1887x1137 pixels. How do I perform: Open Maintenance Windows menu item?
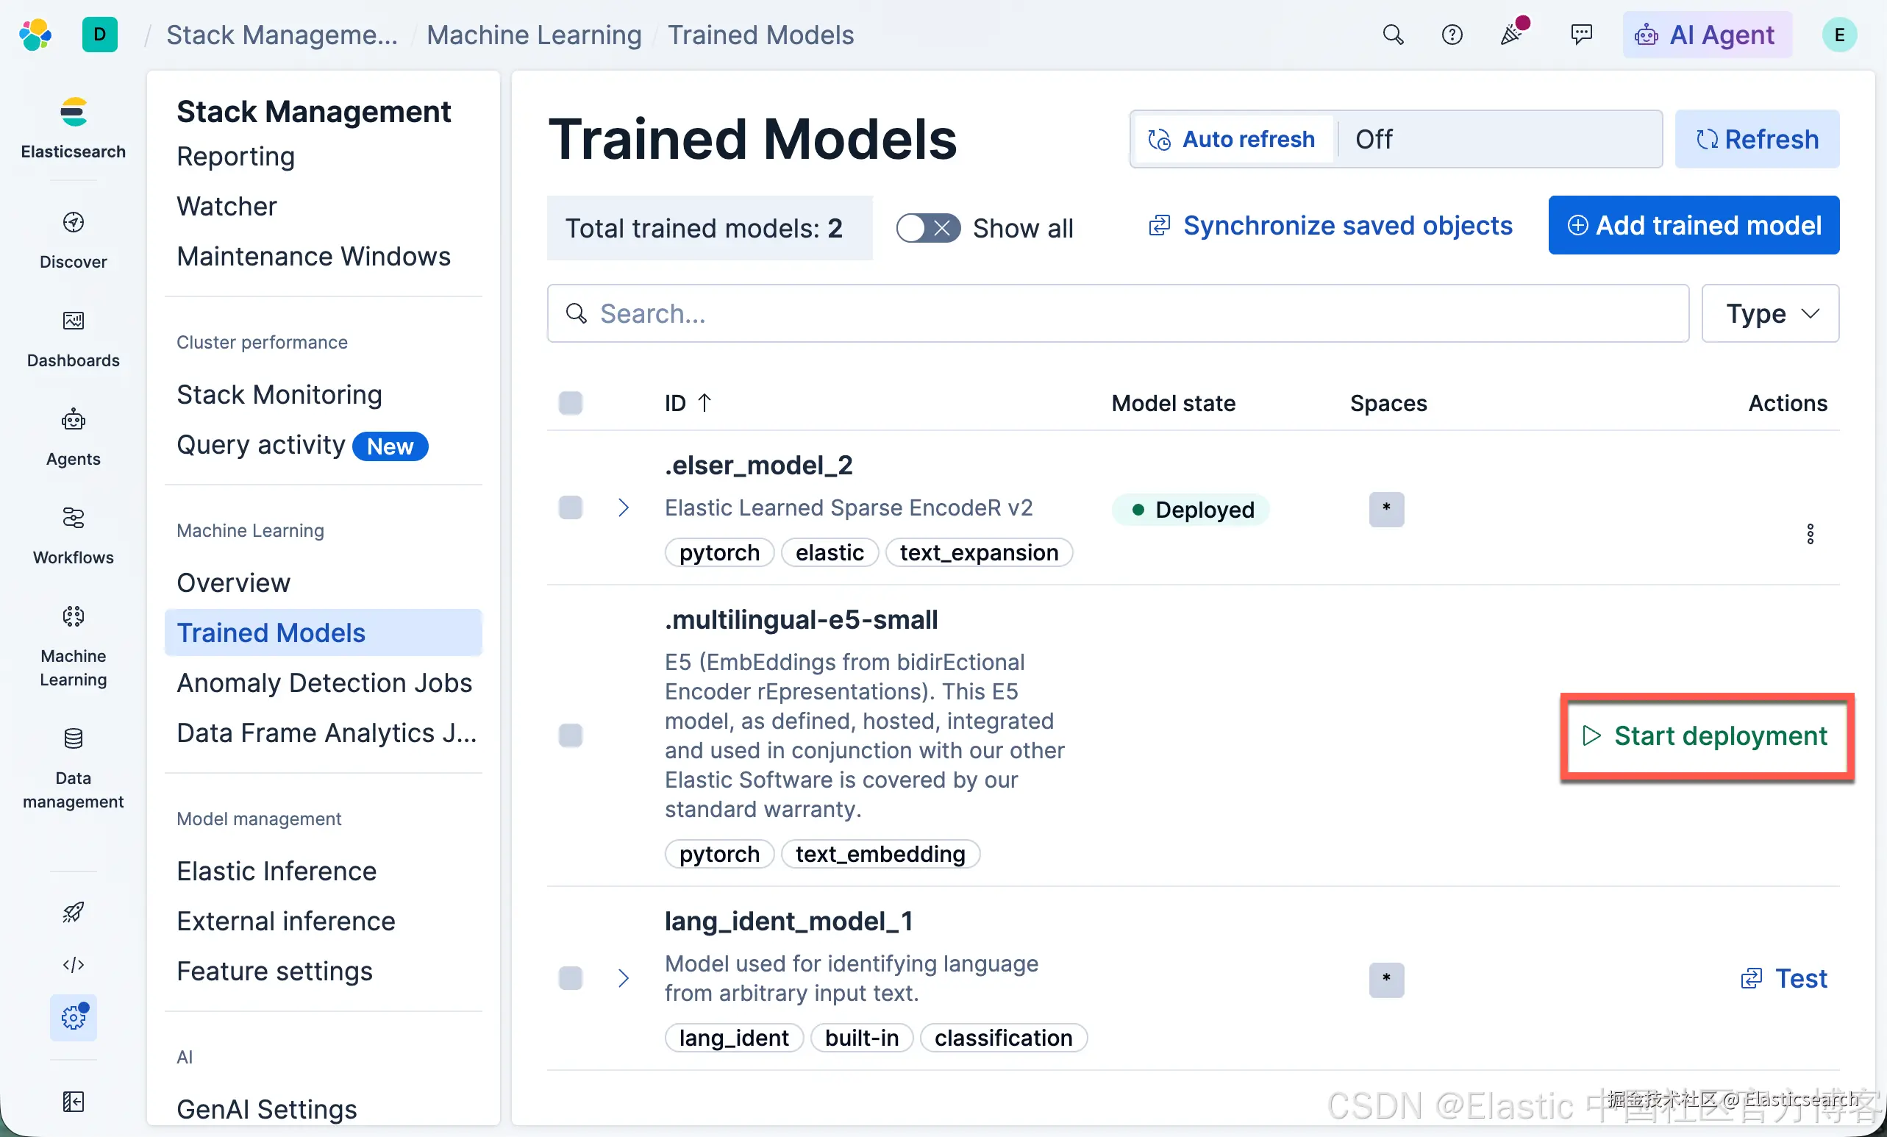point(314,256)
